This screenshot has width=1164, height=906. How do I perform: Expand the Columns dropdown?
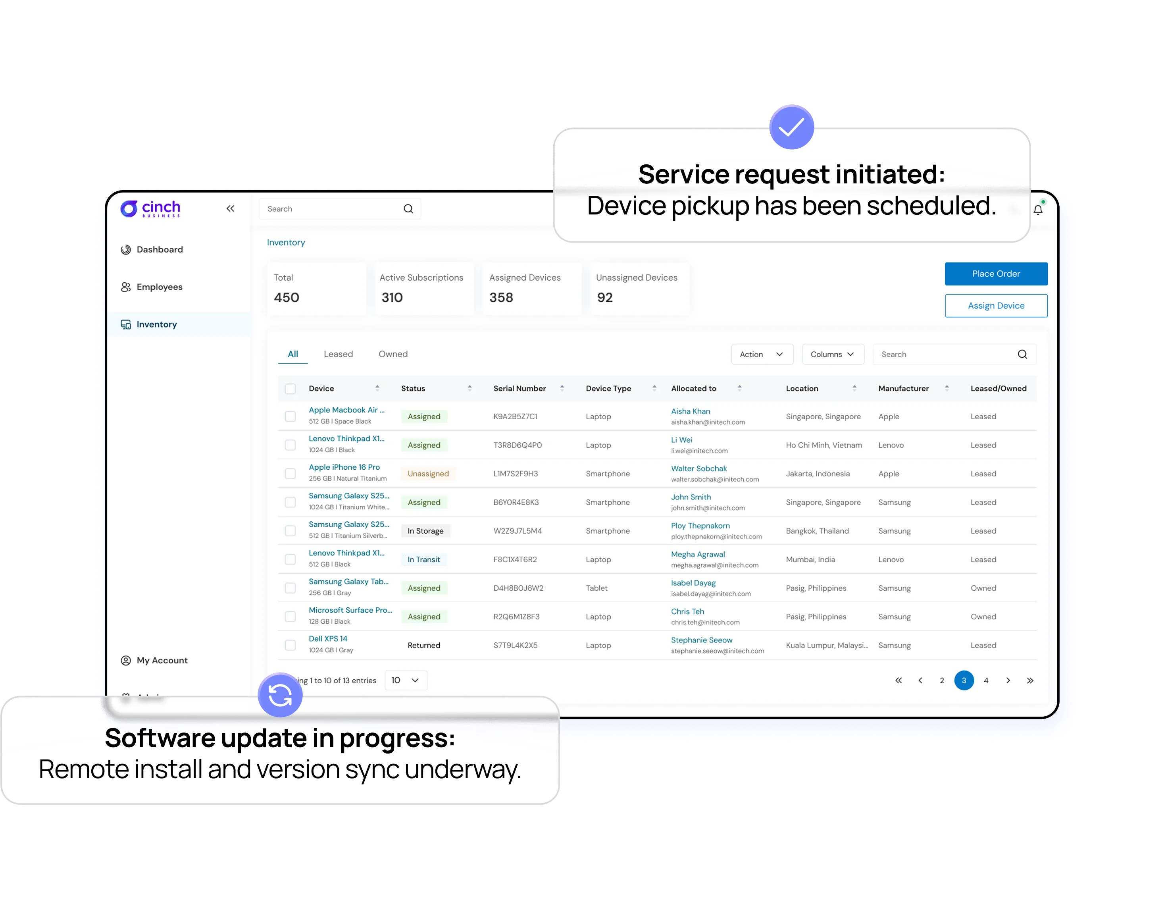(x=833, y=355)
